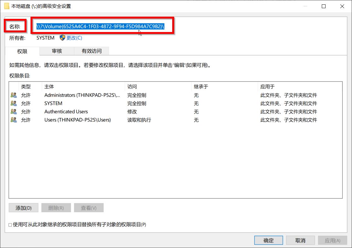Click the Users (THINKPAD-P52S\Users) group icon
Image resolution: width=352 pixels, height=248 pixels.
pyautogui.click(x=14, y=120)
